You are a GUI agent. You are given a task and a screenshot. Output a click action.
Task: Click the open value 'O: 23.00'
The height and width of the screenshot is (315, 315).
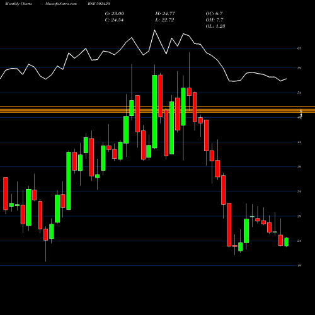click(x=115, y=14)
